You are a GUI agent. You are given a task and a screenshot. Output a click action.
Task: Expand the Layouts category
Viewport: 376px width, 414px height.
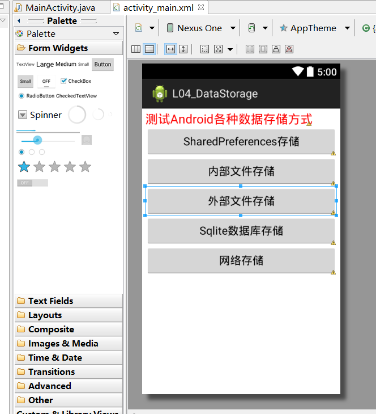69,315
